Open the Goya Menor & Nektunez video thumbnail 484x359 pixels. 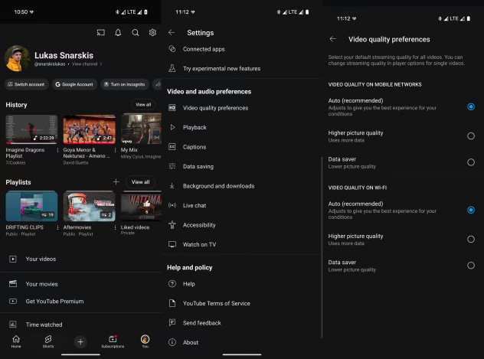coord(89,129)
